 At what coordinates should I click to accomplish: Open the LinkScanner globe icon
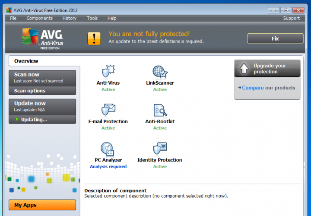(x=160, y=71)
